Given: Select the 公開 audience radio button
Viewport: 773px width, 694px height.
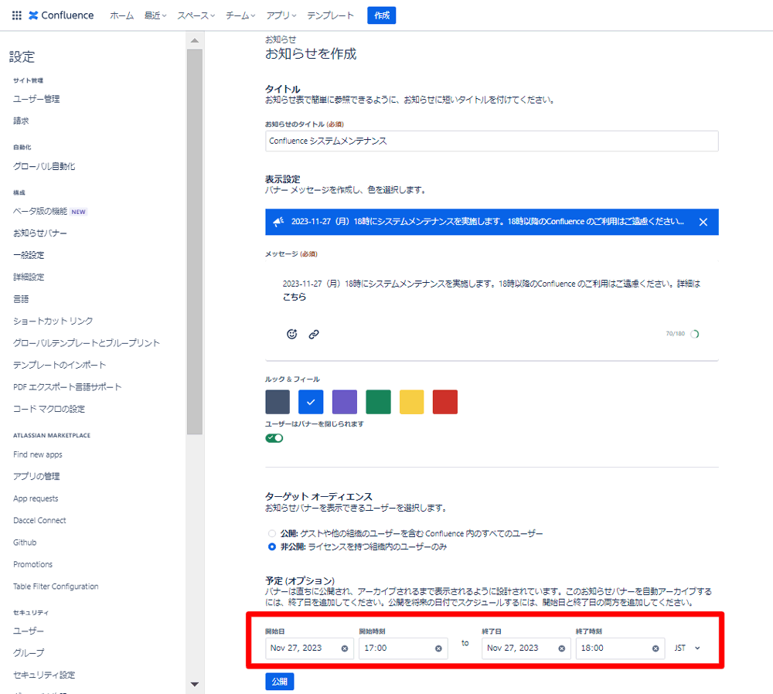Looking at the screenshot, I should 271,533.
